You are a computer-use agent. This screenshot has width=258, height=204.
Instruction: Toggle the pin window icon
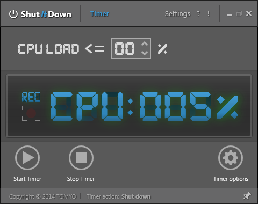pos(247,196)
